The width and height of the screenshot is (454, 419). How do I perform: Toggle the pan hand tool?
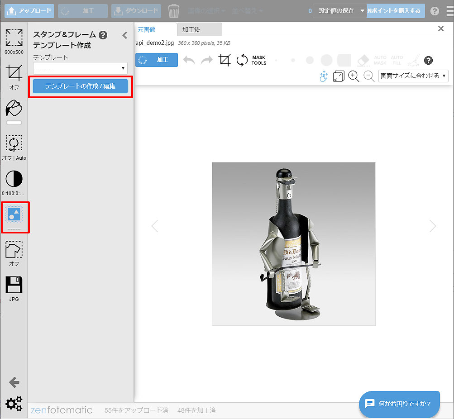323,76
